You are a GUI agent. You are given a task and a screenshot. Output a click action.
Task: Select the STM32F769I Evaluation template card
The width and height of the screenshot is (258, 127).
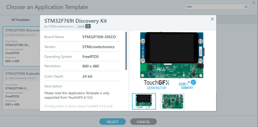click(x=21, y=90)
